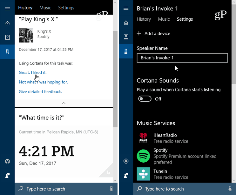
Task: Open hamburger menu in right Cortana window
Action: coord(126,8)
